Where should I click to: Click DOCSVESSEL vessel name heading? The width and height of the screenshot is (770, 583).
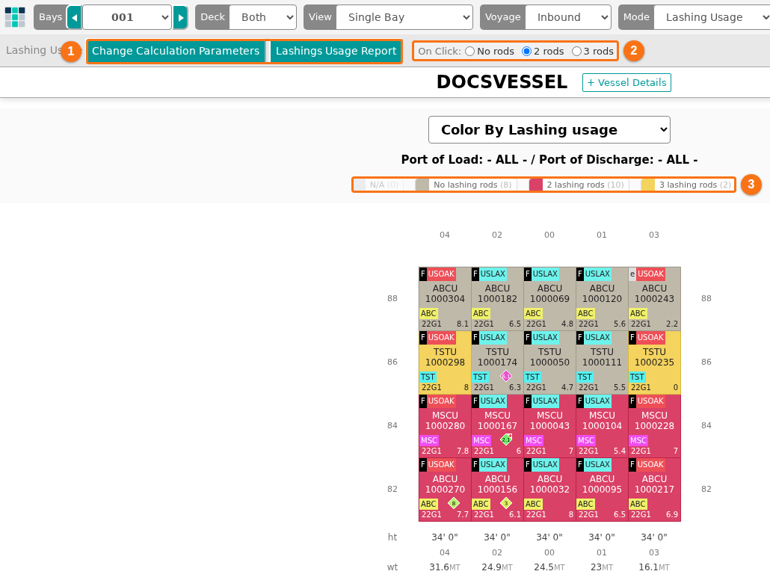pyautogui.click(x=502, y=82)
